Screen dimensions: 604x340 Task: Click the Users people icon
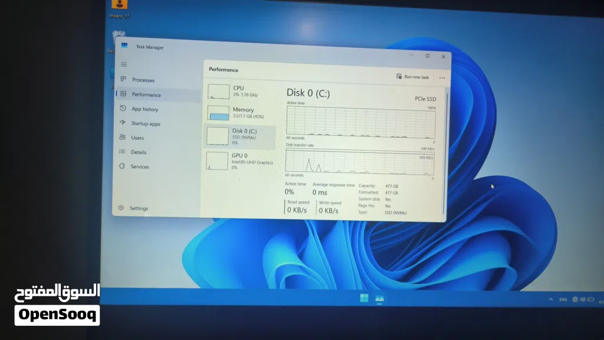122,137
